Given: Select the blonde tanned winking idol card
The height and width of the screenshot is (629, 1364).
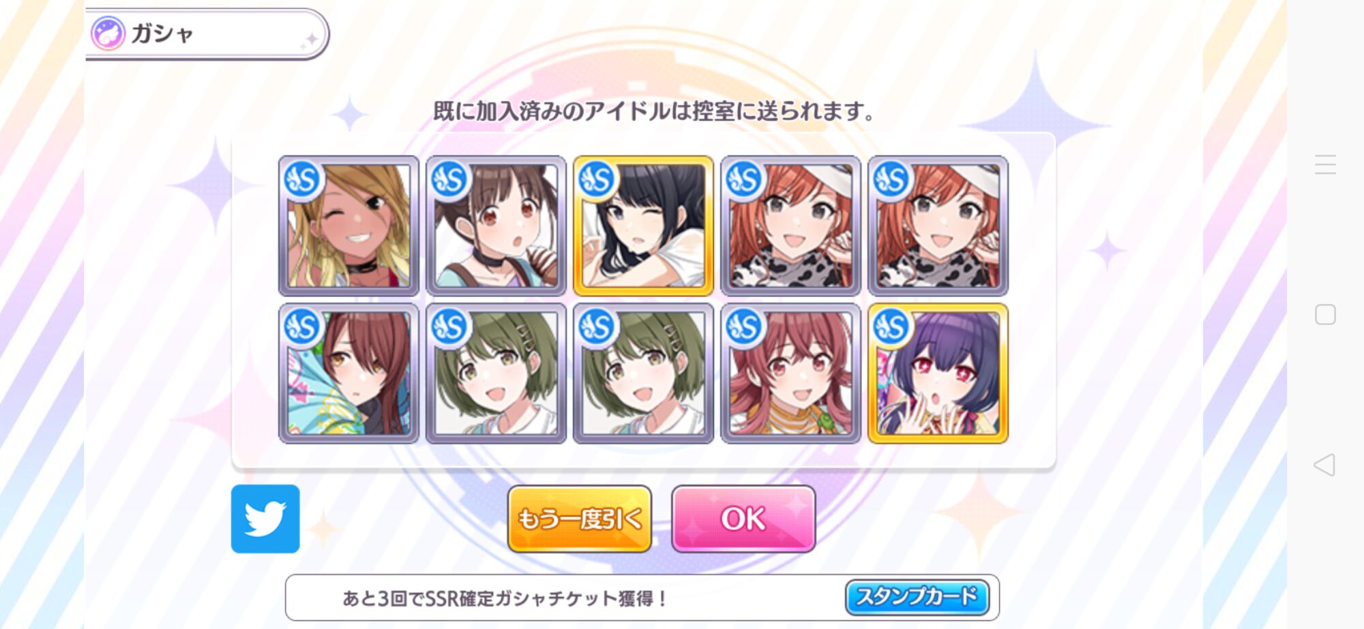Looking at the screenshot, I should [x=349, y=226].
